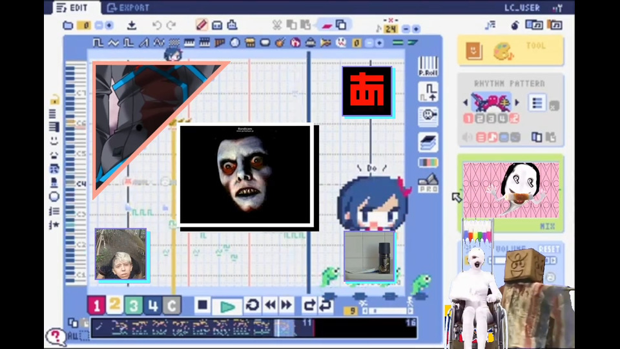620x349 pixels.
Task: Select track 3 tab
Action: [134, 306]
